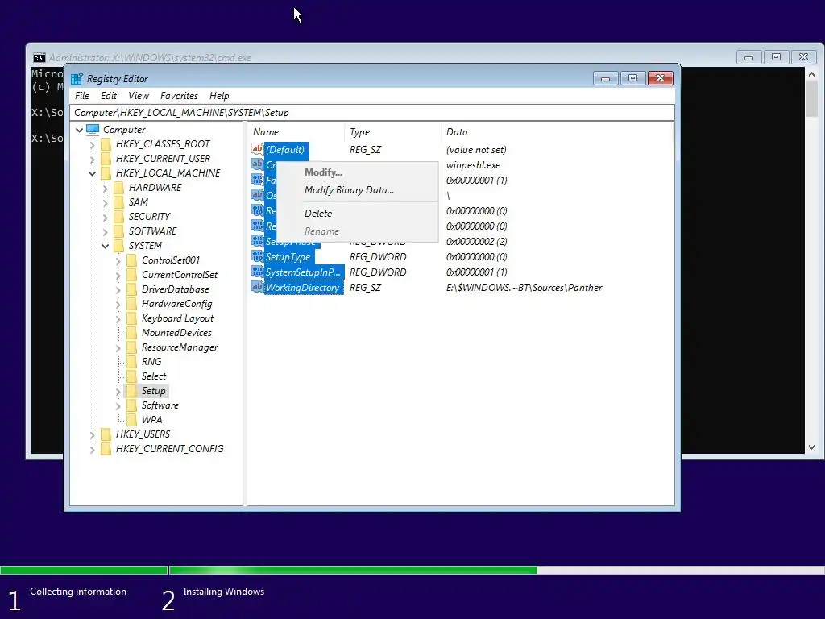The height and width of the screenshot is (619, 825).
Task: Click the string icon beside (Default) value
Action: coord(257,149)
